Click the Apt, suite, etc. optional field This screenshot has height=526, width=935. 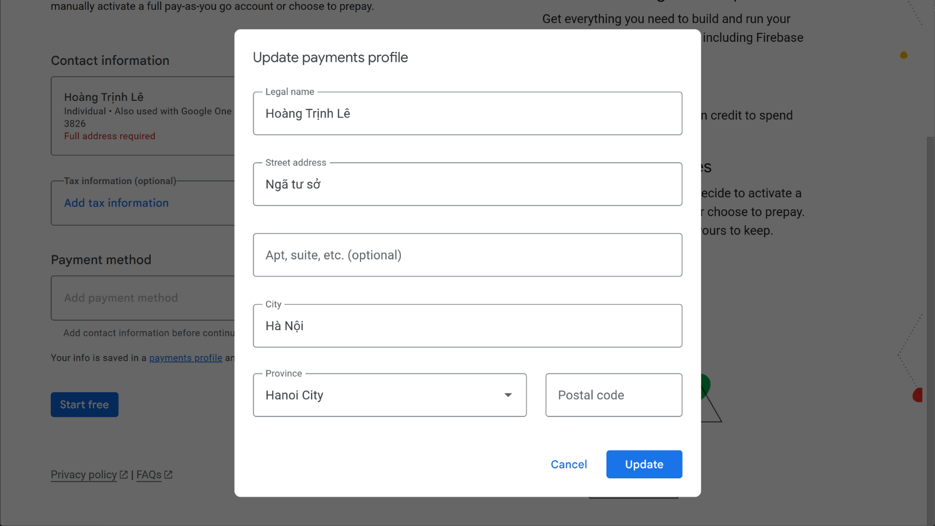(x=467, y=255)
